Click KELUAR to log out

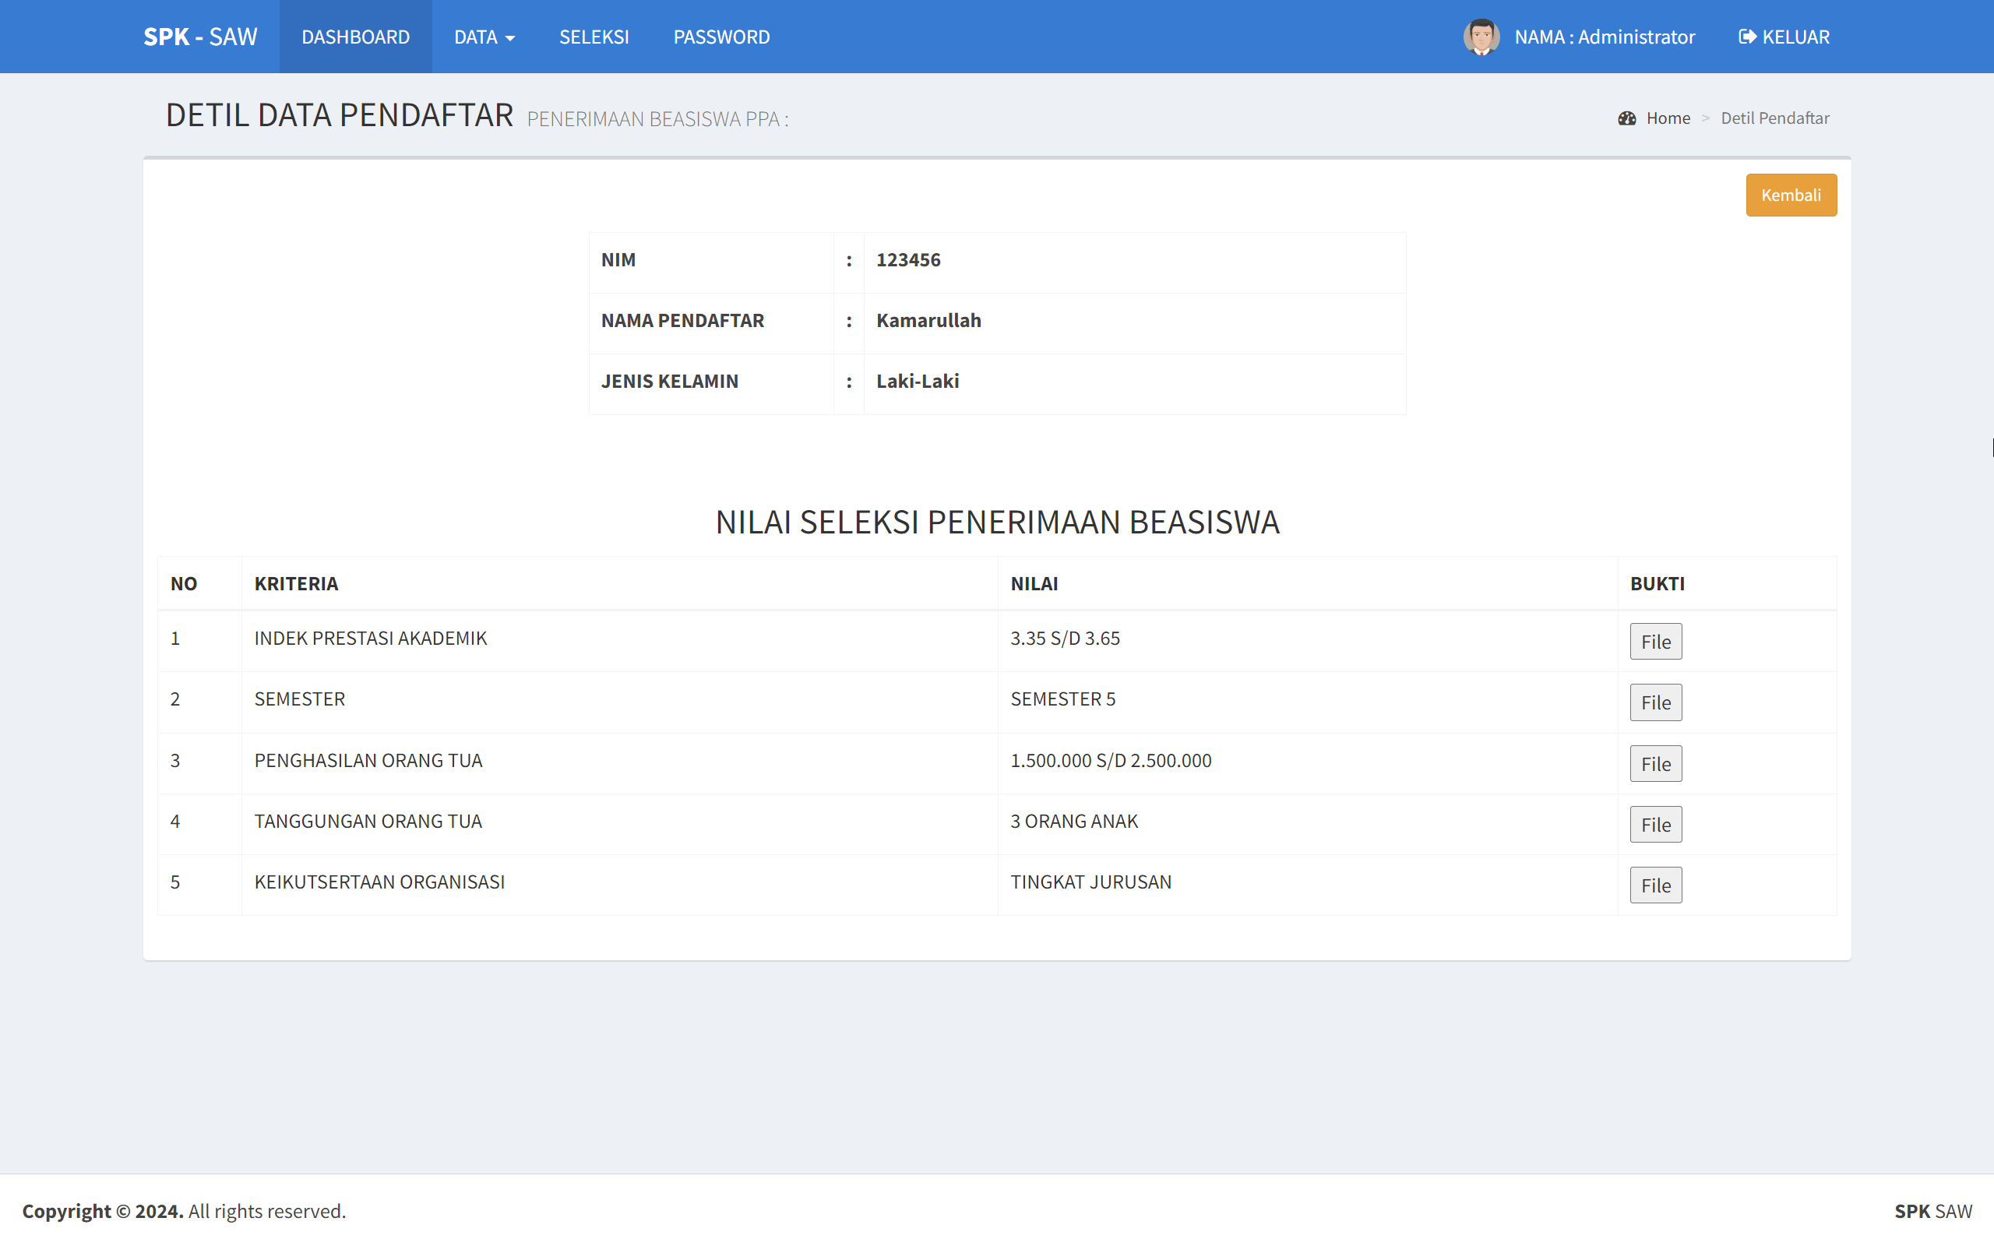point(1794,37)
